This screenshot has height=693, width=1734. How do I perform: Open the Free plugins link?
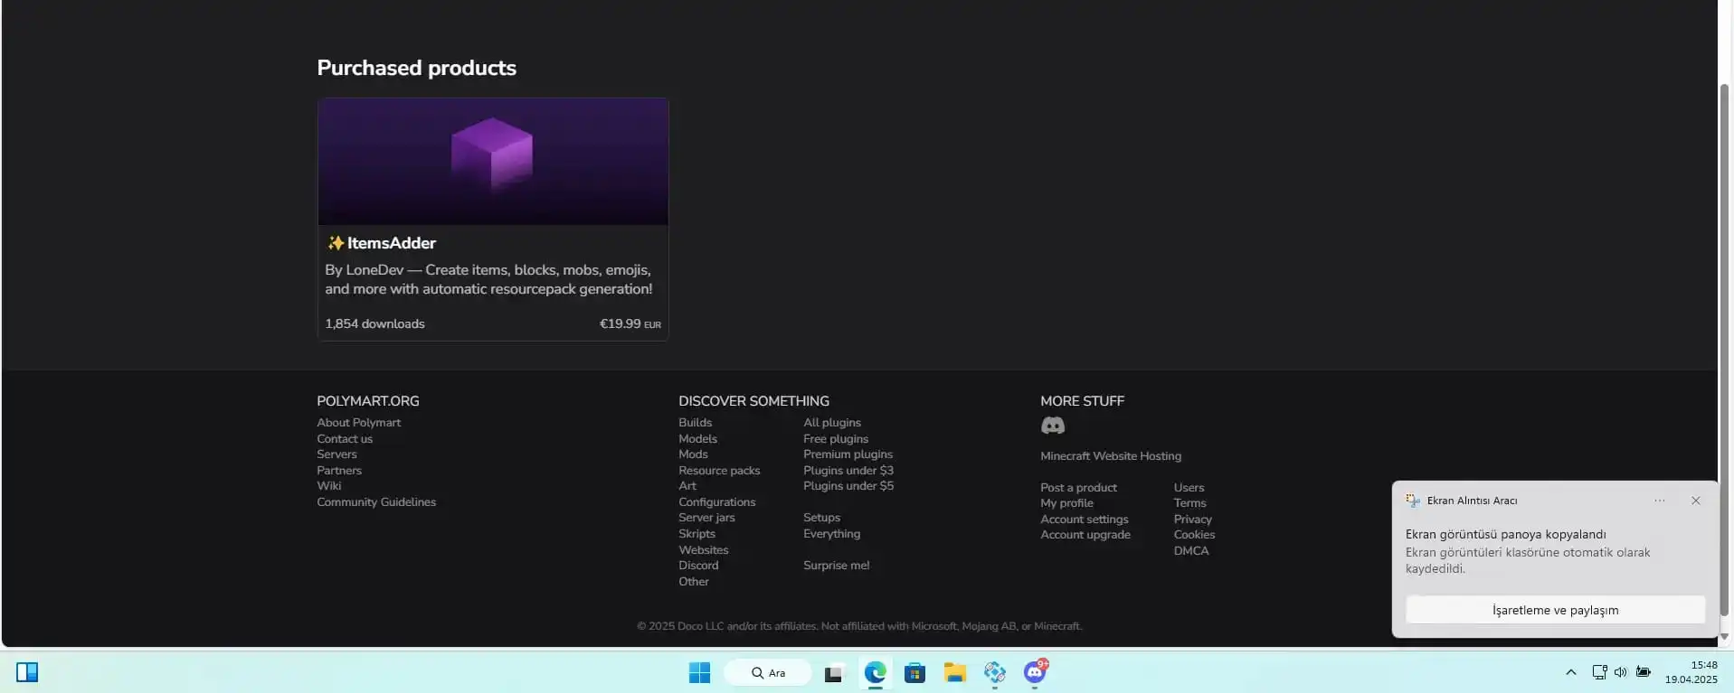coord(836,439)
